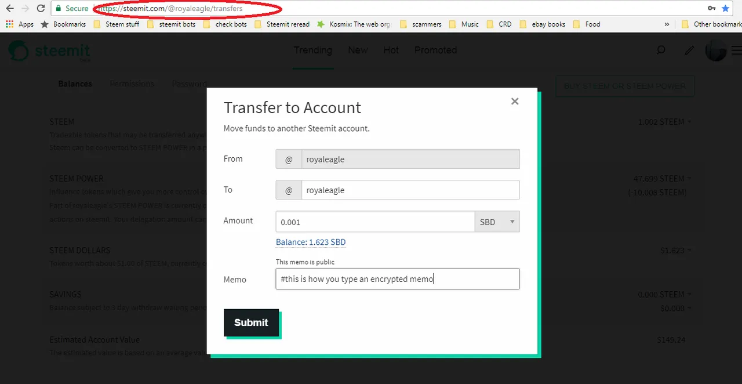The width and height of the screenshot is (742, 384).
Task: Go to the New tab
Action: click(358, 50)
